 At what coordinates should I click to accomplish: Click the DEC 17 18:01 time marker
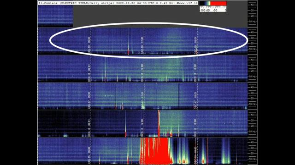195,100
